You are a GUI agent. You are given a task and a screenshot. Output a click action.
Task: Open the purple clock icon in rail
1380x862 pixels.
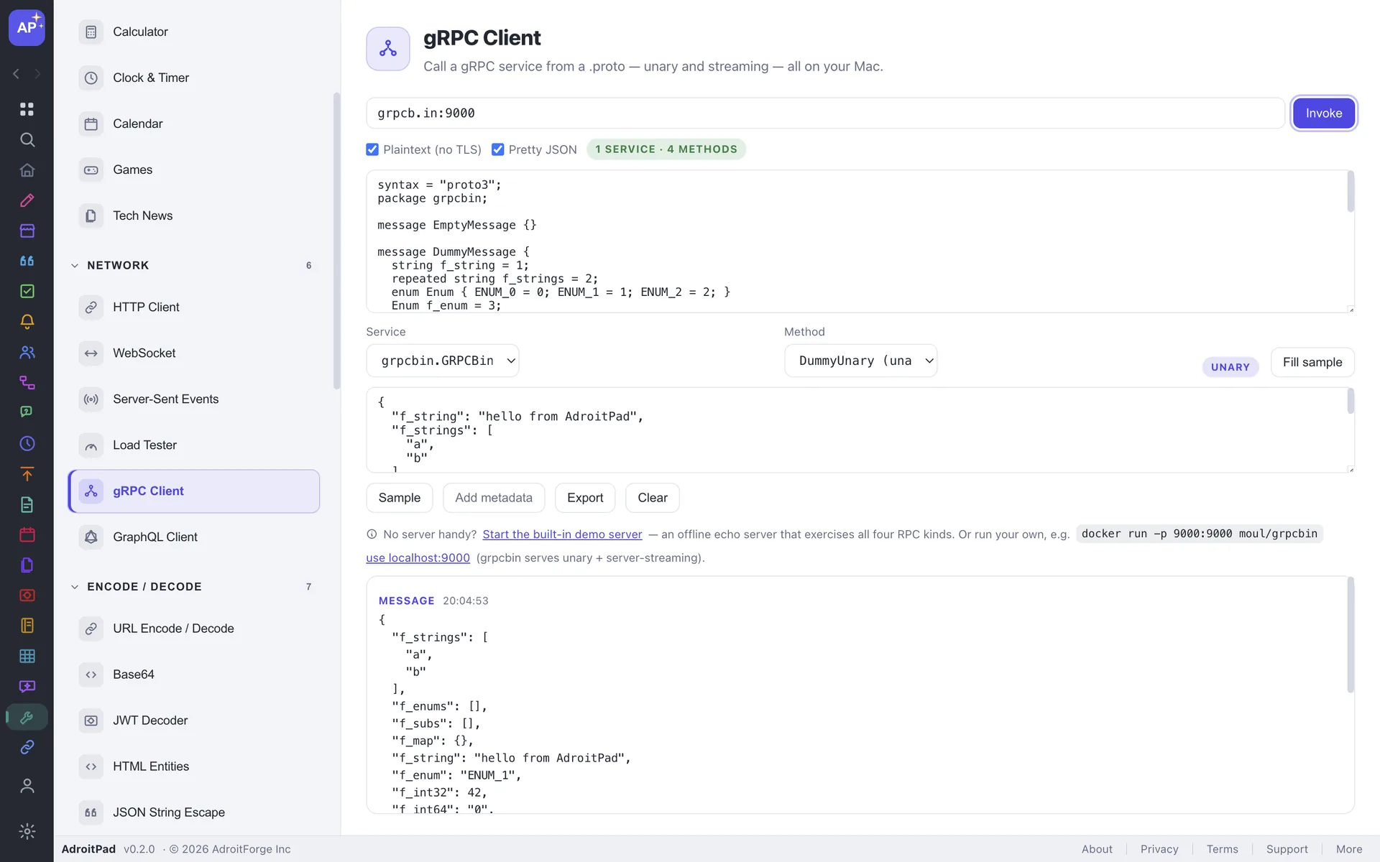(x=27, y=443)
